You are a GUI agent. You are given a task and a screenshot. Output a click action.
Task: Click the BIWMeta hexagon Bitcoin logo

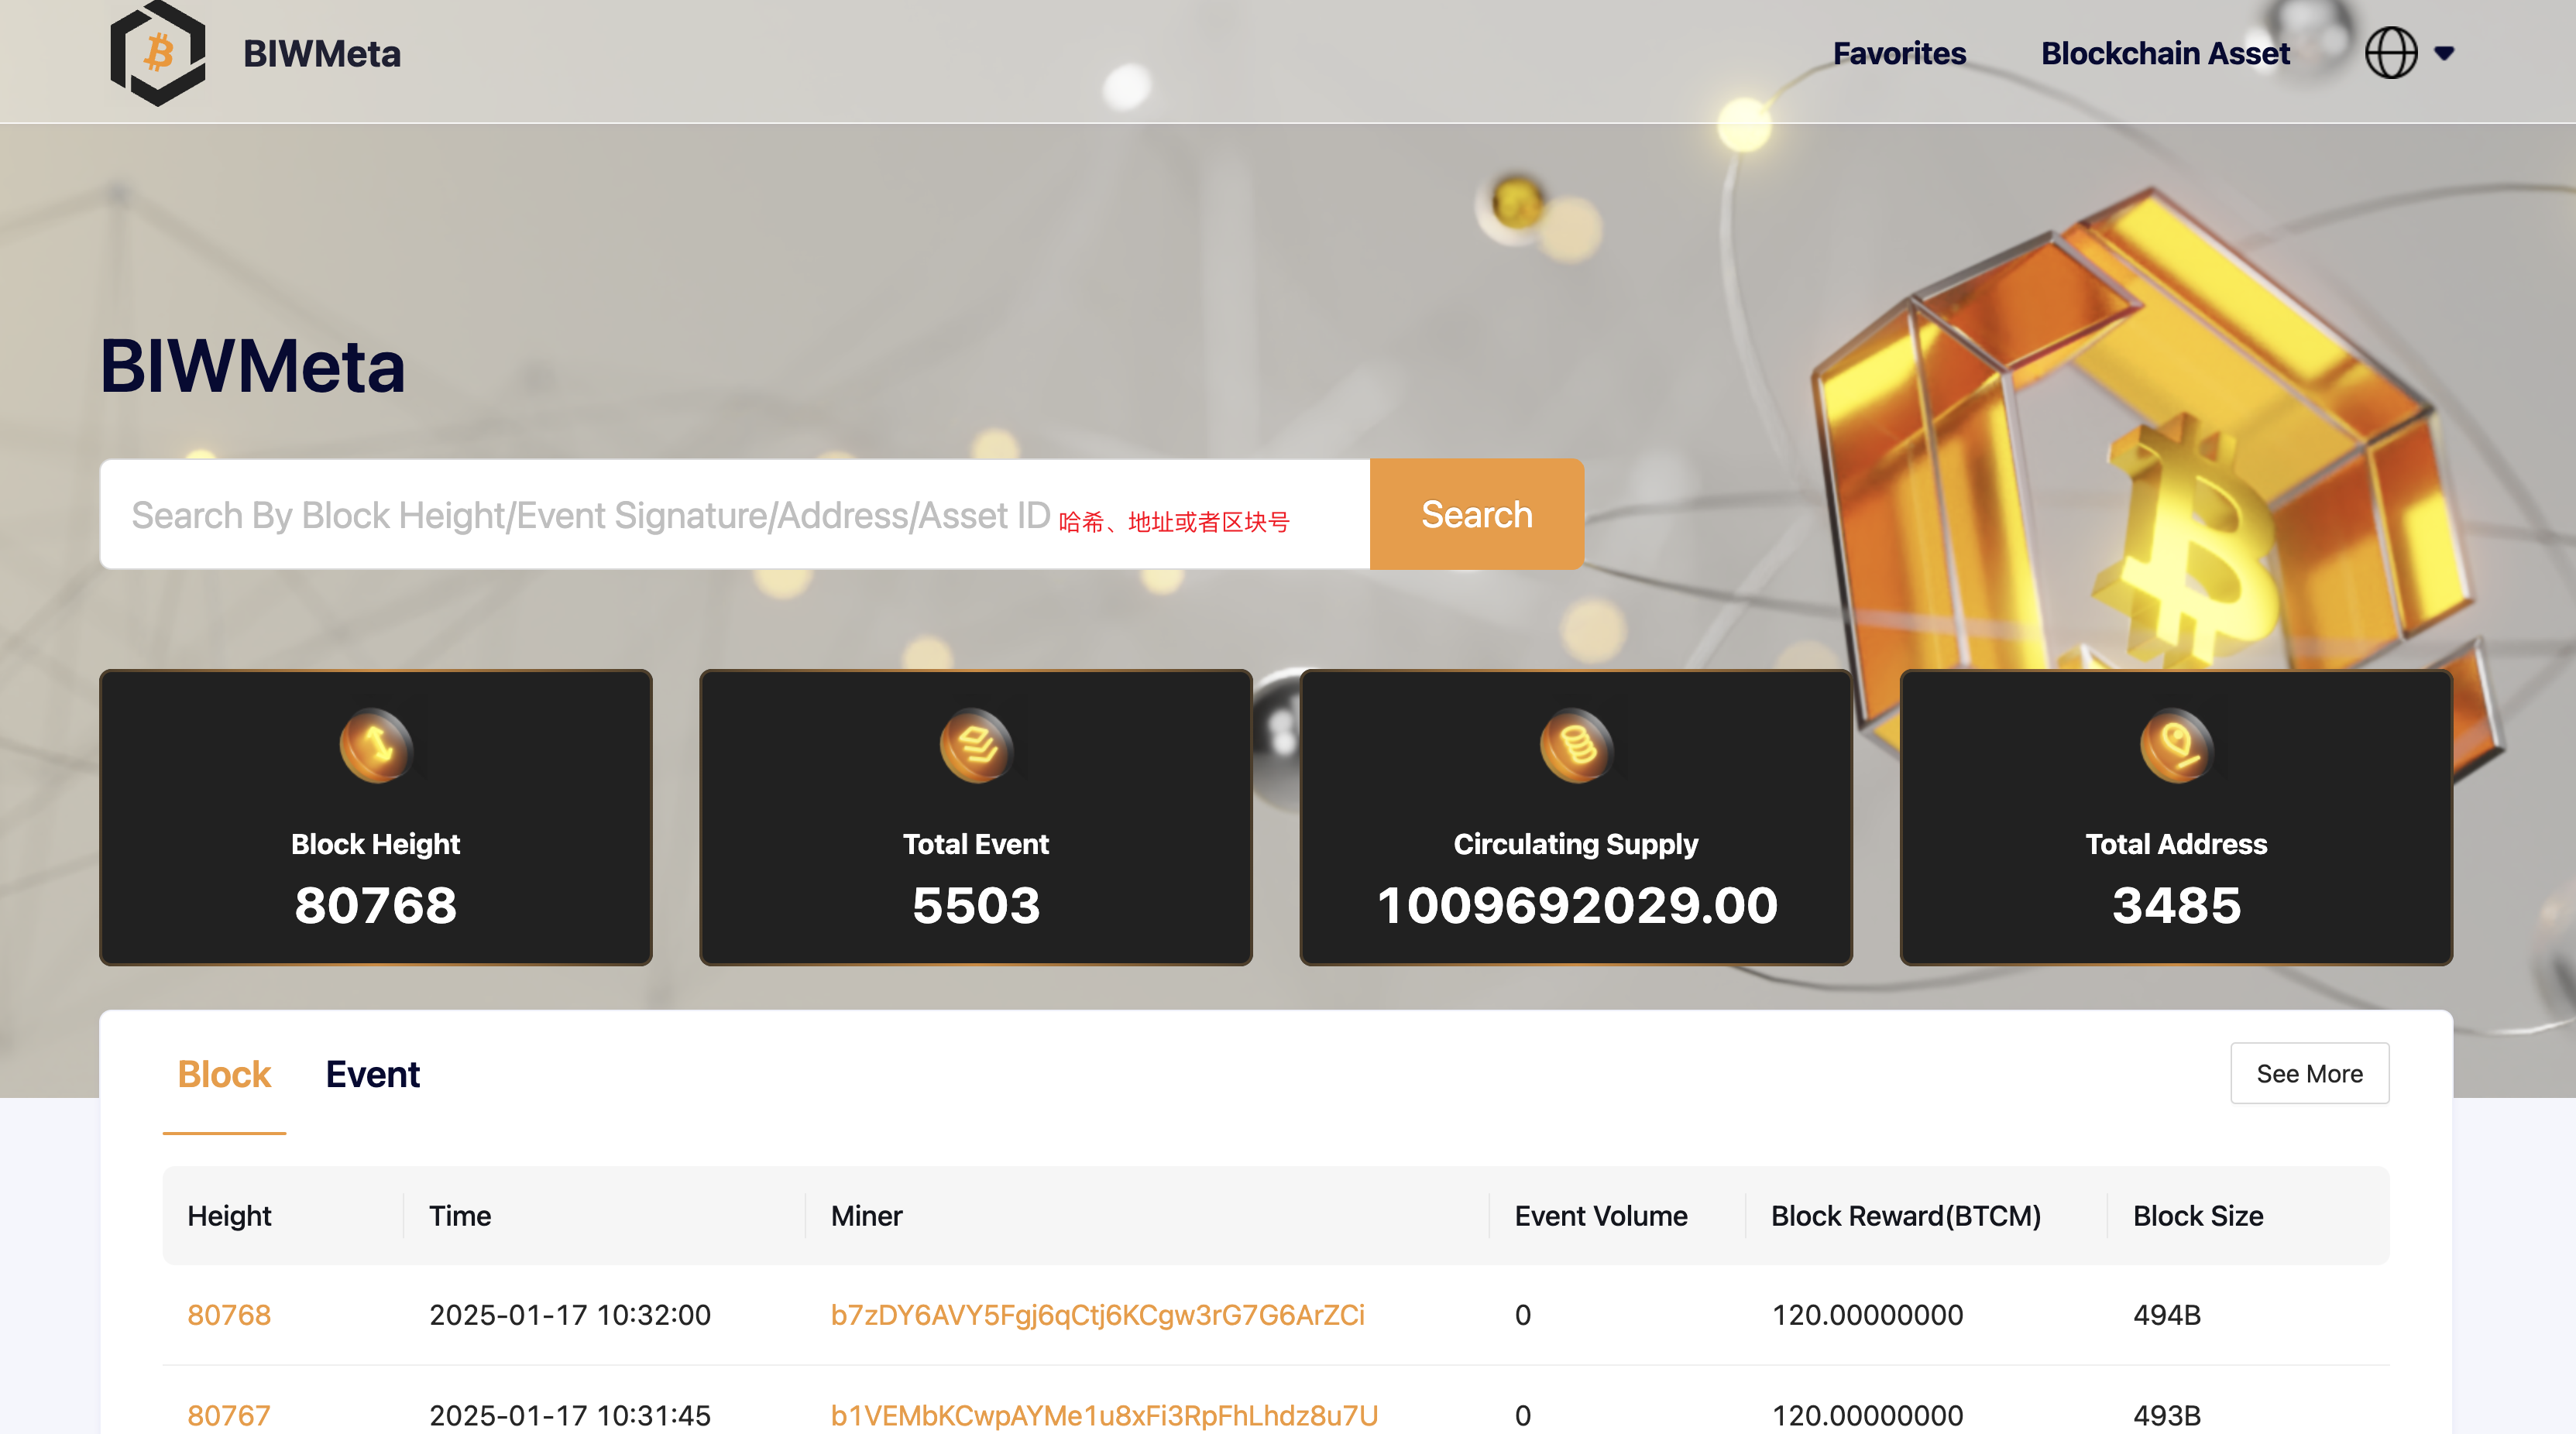tap(157, 53)
